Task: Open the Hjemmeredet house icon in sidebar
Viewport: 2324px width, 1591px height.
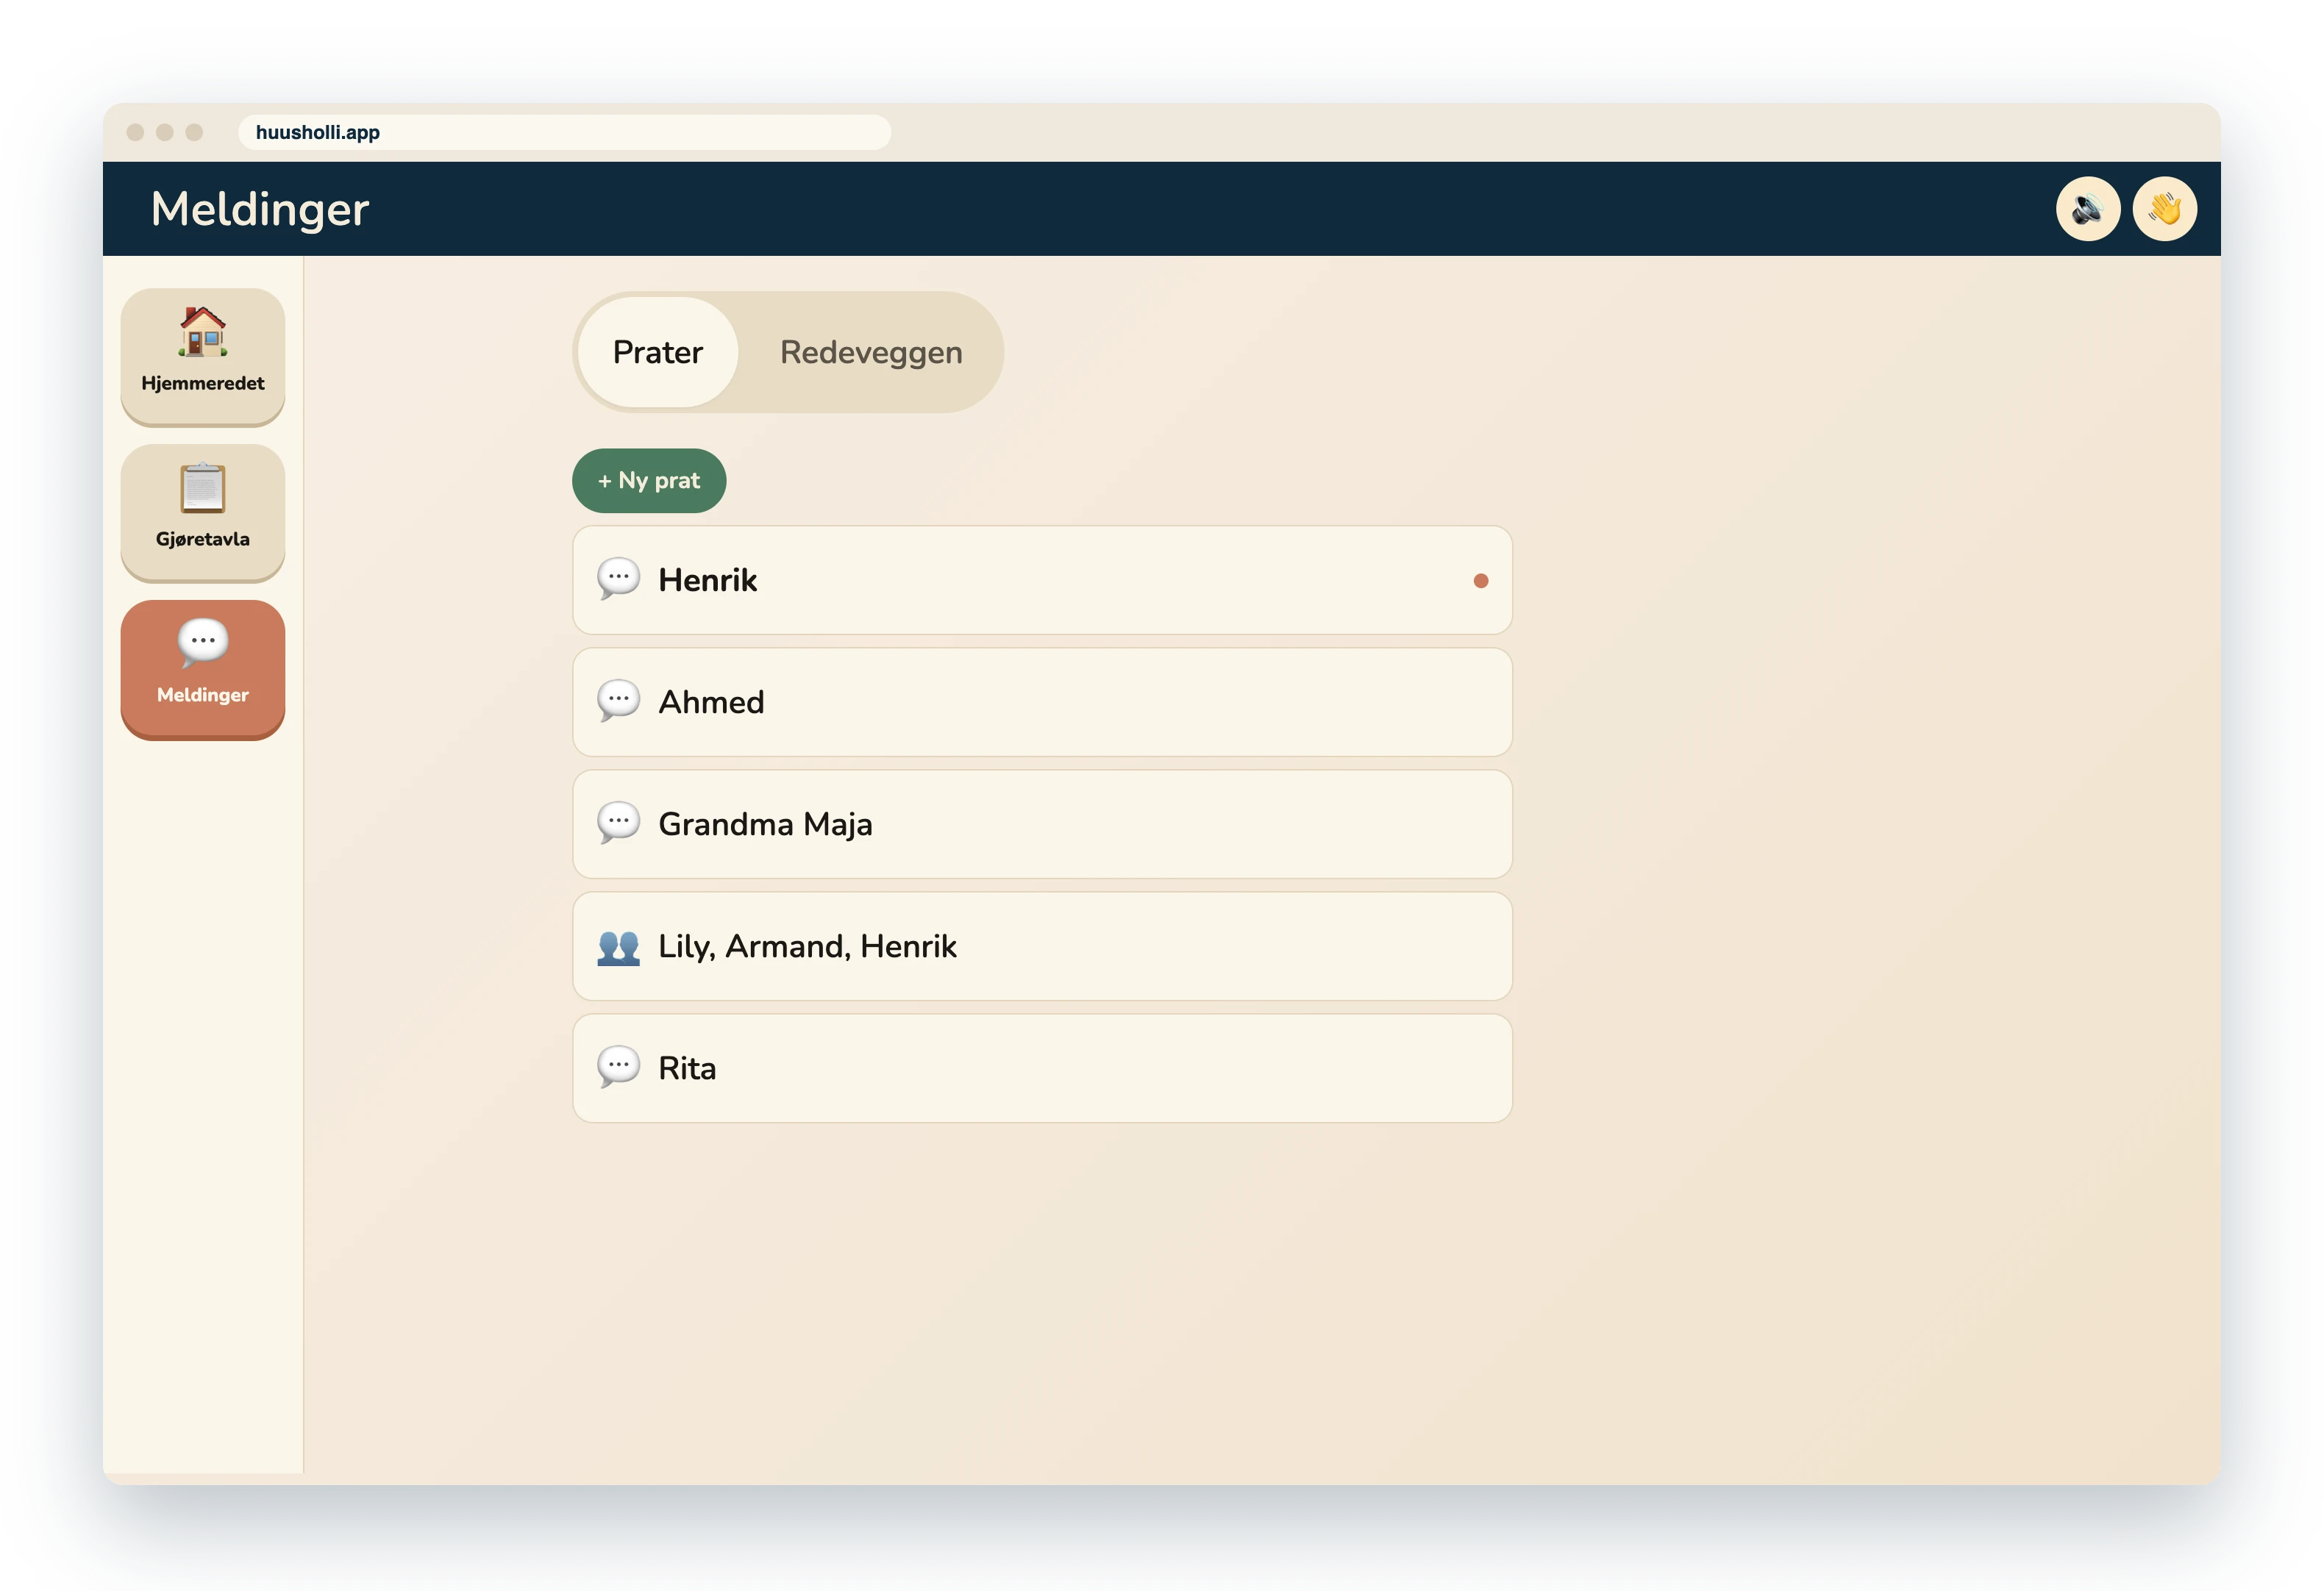Action: pyautogui.click(x=203, y=356)
